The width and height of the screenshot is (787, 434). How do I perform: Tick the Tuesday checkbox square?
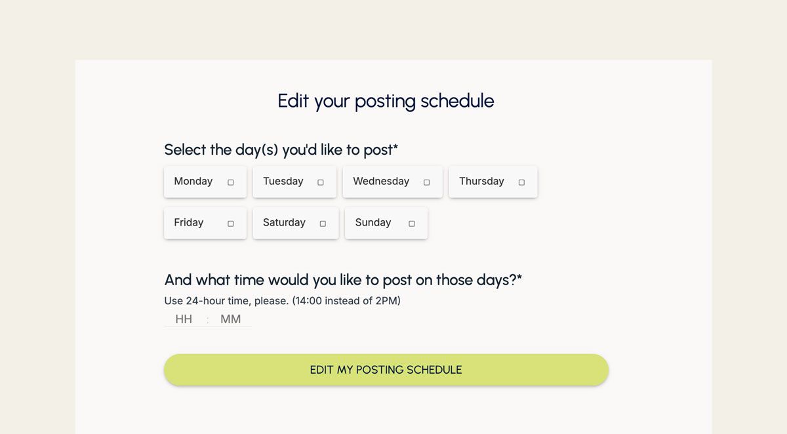pyautogui.click(x=321, y=182)
